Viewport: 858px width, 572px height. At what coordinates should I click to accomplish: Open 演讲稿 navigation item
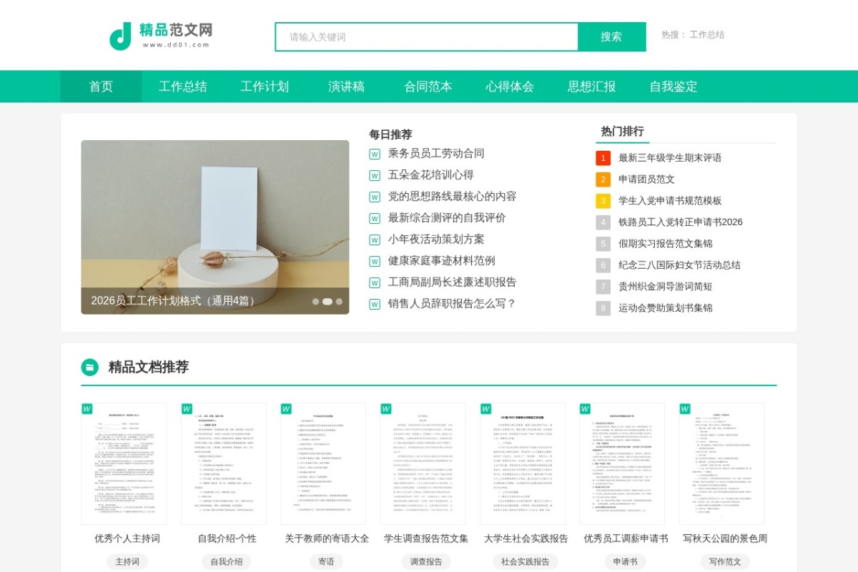point(346,87)
